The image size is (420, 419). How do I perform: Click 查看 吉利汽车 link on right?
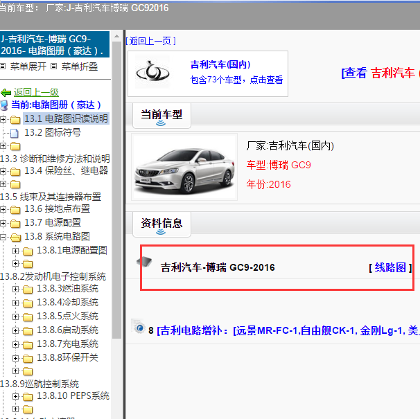pyautogui.click(x=380, y=73)
